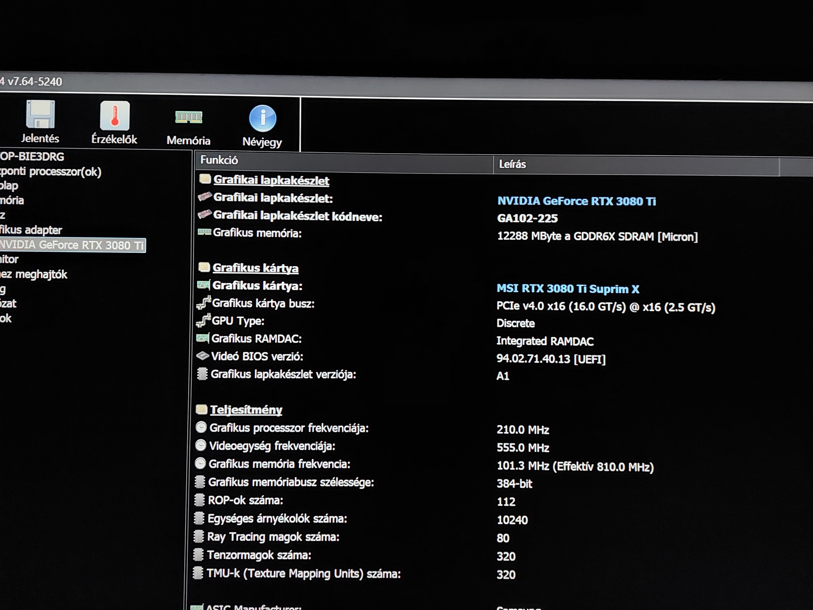Image resolution: width=813 pixels, height=610 pixels.
Task: Click the chip icon beside Grafikai lapkakészlet kódneve
Action: [x=205, y=215]
